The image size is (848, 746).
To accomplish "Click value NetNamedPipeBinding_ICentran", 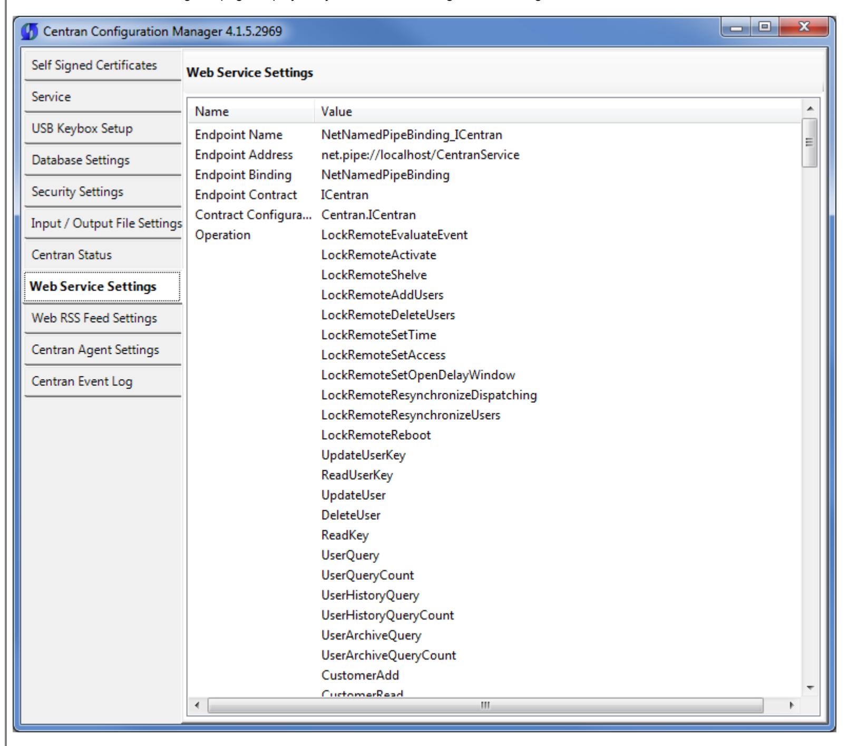I will 412,135.
